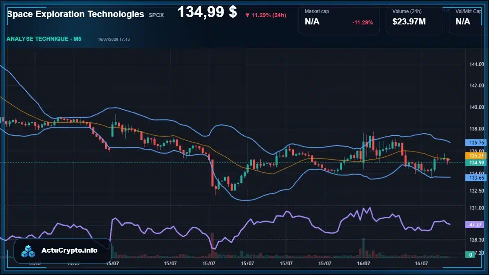The width and height of the screenshot is (489, 275).
Task: Click the green 134.99 current price tag
Action: click(x=476, y=163)
